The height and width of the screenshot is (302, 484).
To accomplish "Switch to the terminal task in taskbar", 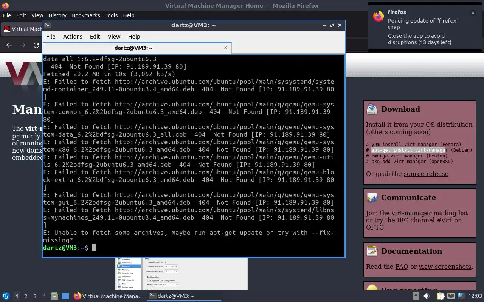I will [184, 296].
